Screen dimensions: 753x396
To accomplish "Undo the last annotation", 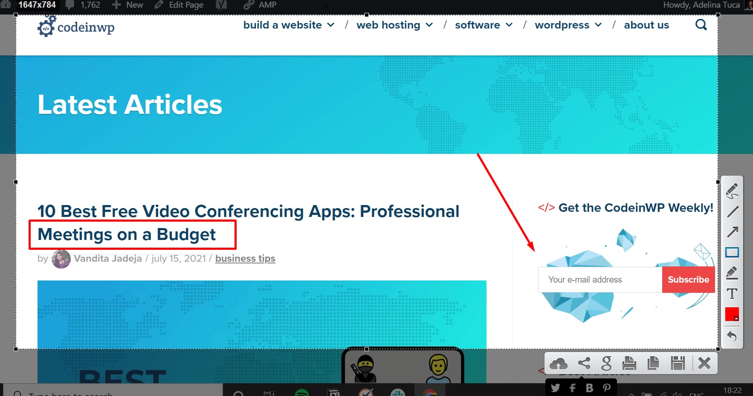I will click(x=732, y=336).
